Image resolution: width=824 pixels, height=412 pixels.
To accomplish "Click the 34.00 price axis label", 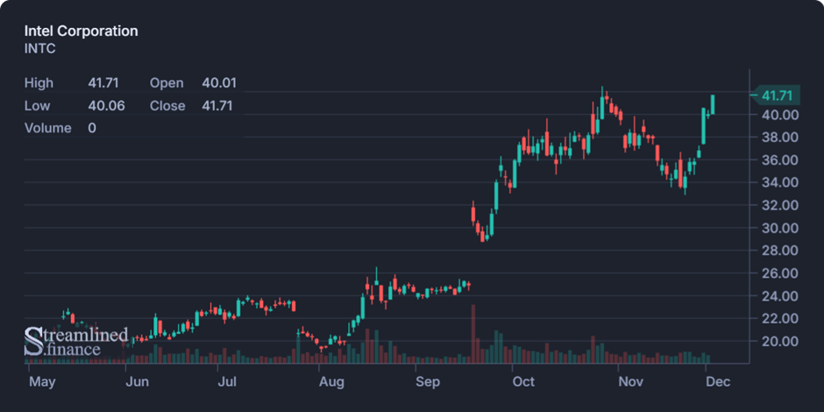I will click(x=780, y=182).
